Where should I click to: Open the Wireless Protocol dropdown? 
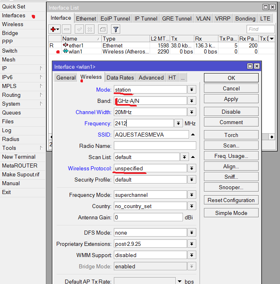[191, 168]
